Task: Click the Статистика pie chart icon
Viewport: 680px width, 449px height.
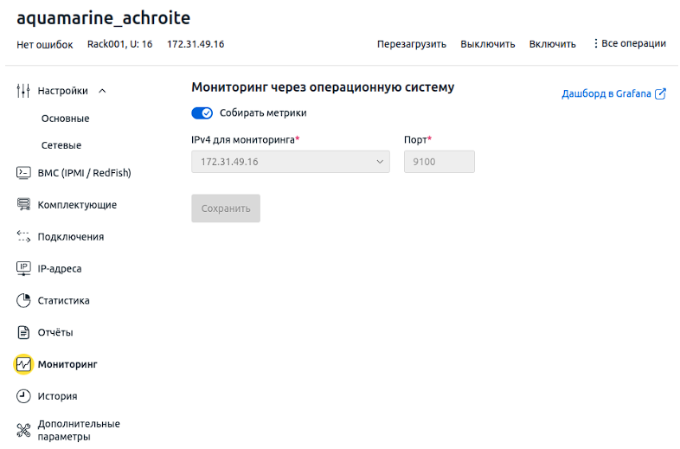Action: 23,300
